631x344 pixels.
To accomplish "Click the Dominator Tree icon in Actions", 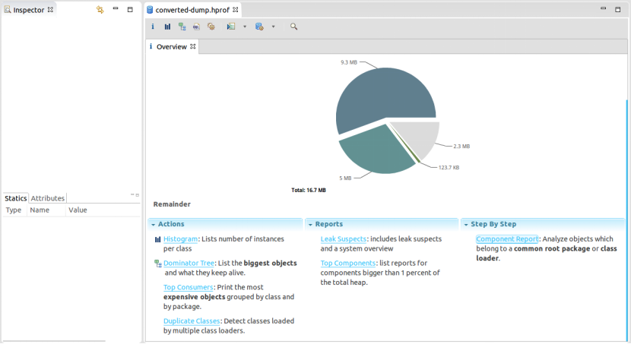I will click(158, 264).
